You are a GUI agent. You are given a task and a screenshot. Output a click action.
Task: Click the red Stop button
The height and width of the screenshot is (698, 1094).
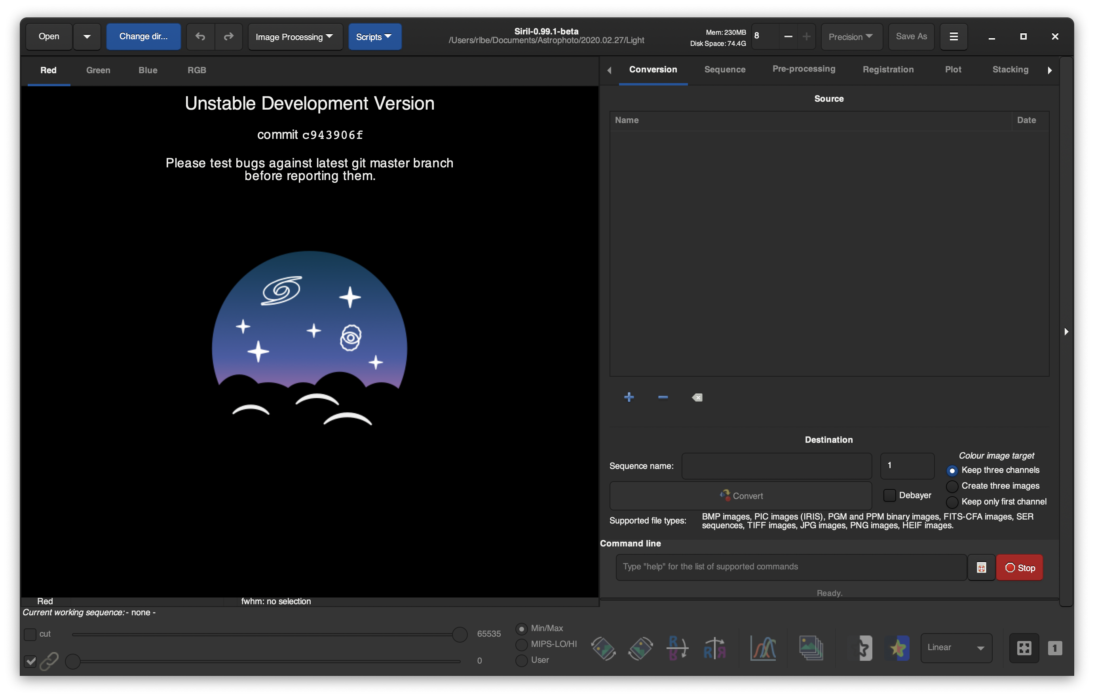pyautogui.click(x=1019, y=568)
